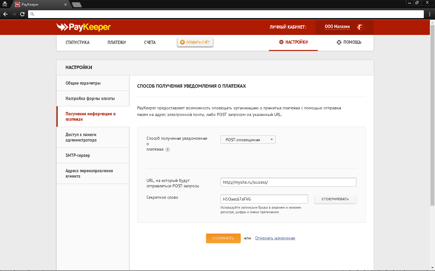This screenshot has height=271, width=435.
Task: Switch to the Платежи tab
Action: [117, 42]
